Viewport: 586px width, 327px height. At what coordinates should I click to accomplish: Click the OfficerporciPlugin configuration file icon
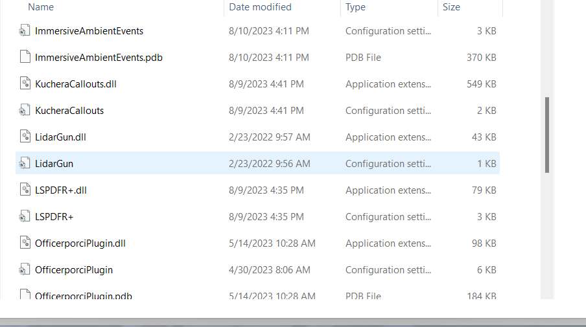[25, 270]
